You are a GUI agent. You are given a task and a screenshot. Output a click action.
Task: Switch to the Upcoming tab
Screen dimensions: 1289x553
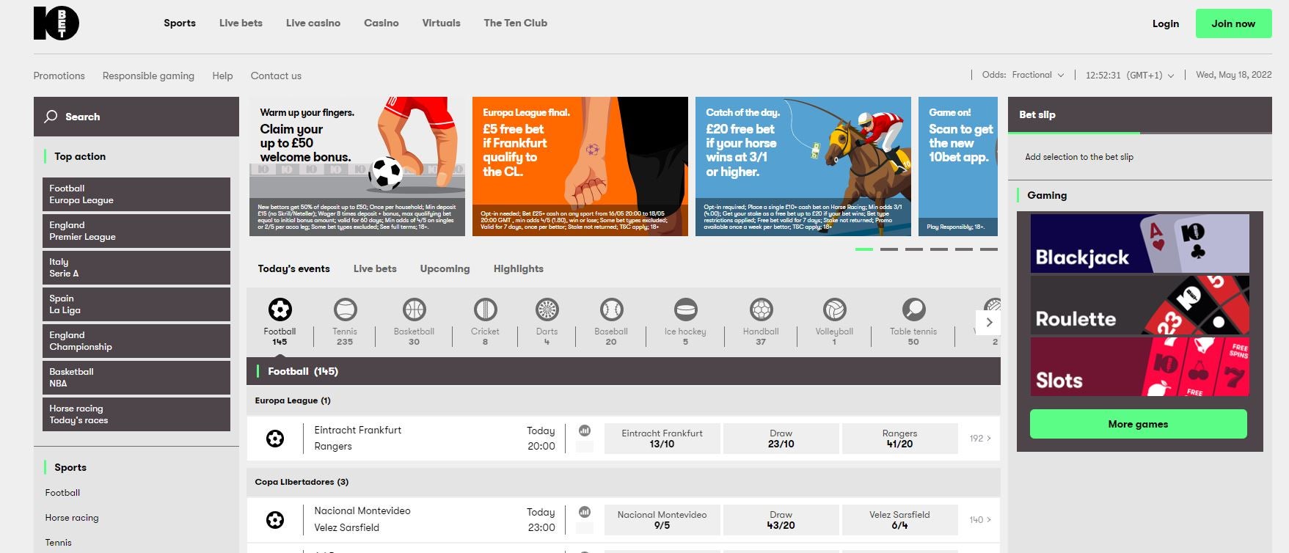pyautogui.click(x=445, y=268)
